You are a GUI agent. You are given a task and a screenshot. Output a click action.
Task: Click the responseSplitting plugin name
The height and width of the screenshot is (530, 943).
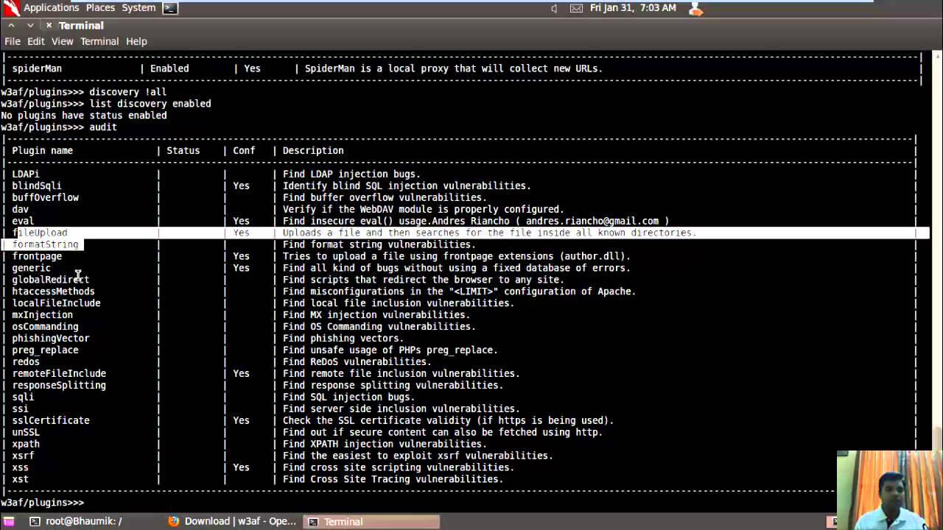(59, 386)
